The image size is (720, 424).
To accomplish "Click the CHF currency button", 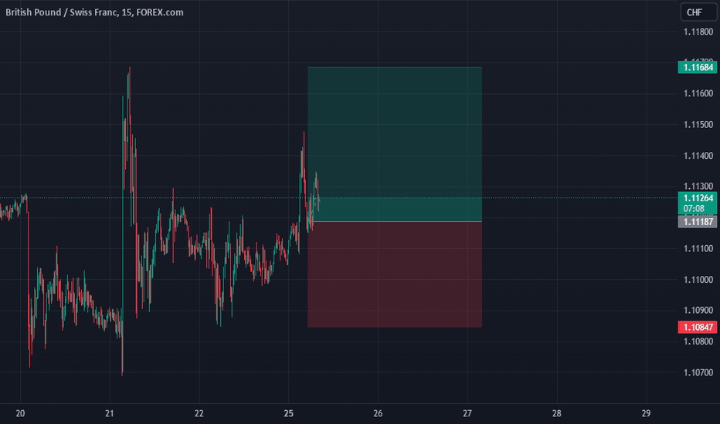I will [698, 12].
